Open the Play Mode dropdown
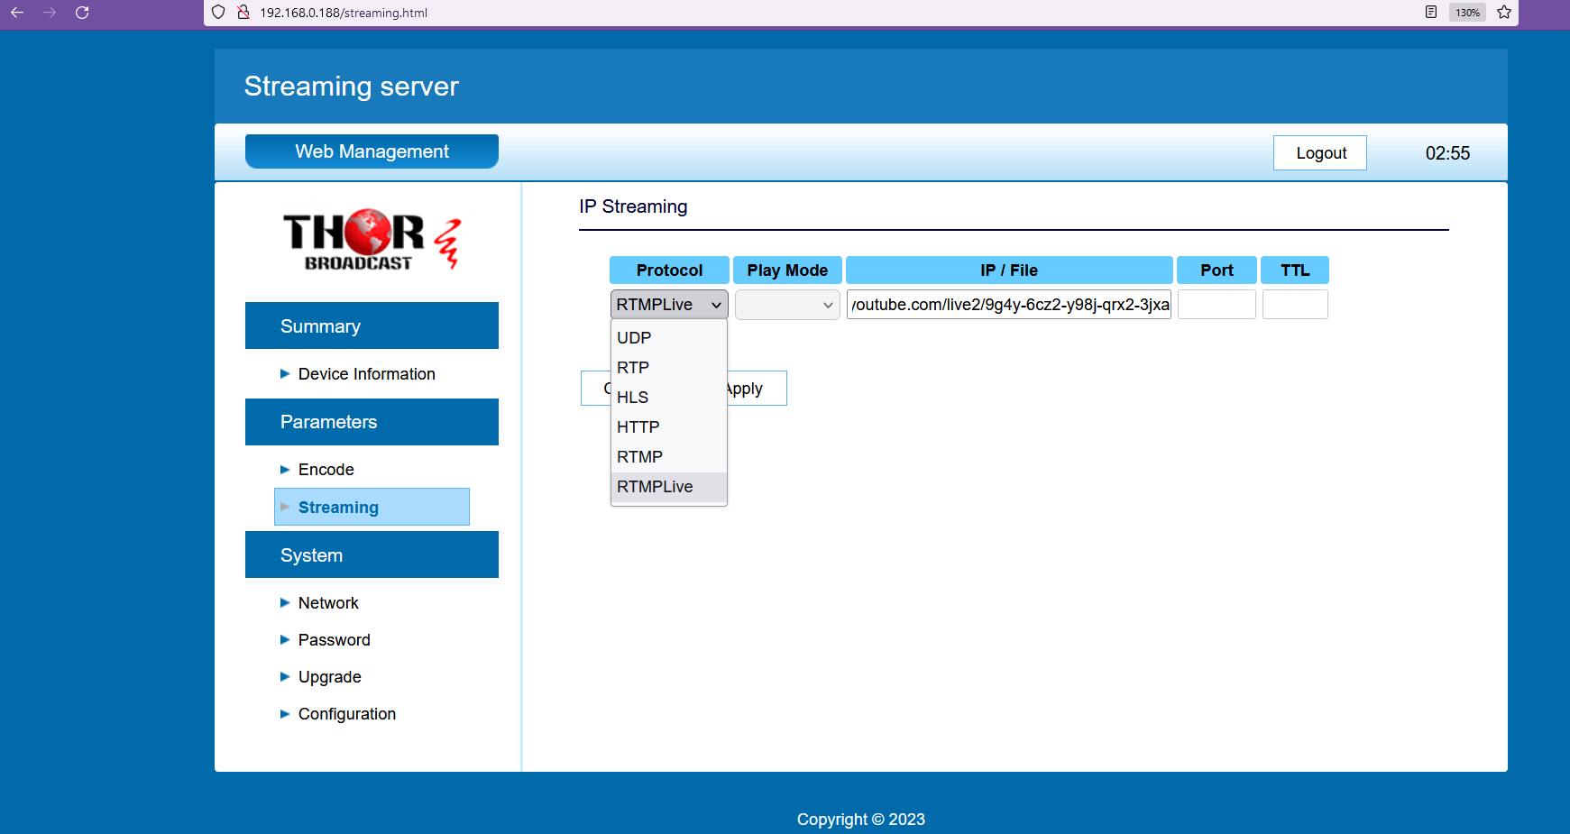 click(x=786, y=304)
